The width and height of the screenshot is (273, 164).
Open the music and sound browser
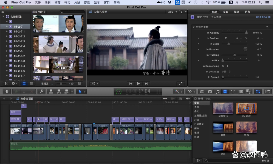point(218,92)
